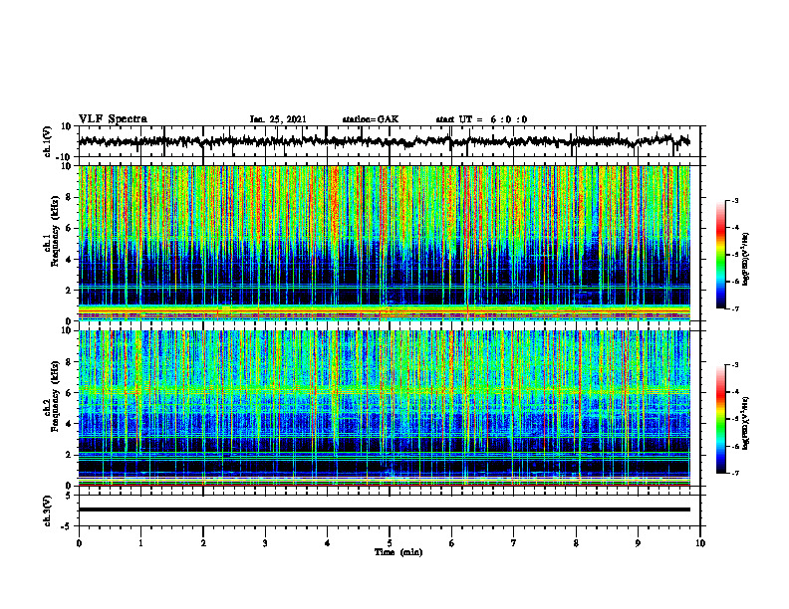This screenshot has width=789, height=609.
Task: Click the station=GAK label
Action: (x=371, y=119)
